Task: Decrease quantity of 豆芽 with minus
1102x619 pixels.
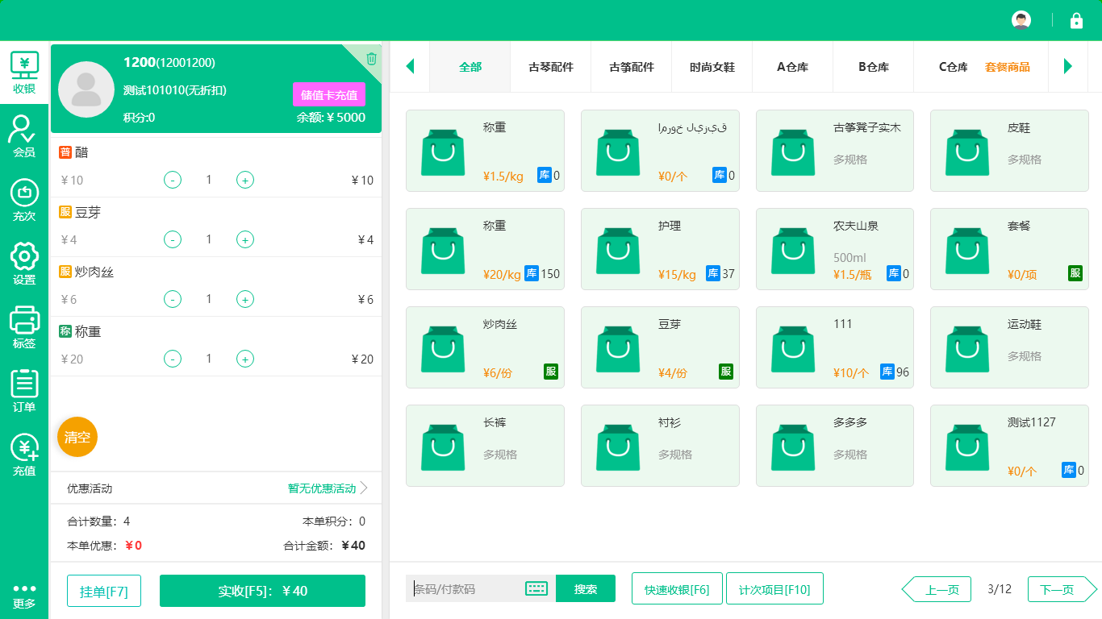Action: tap(173, 239)
